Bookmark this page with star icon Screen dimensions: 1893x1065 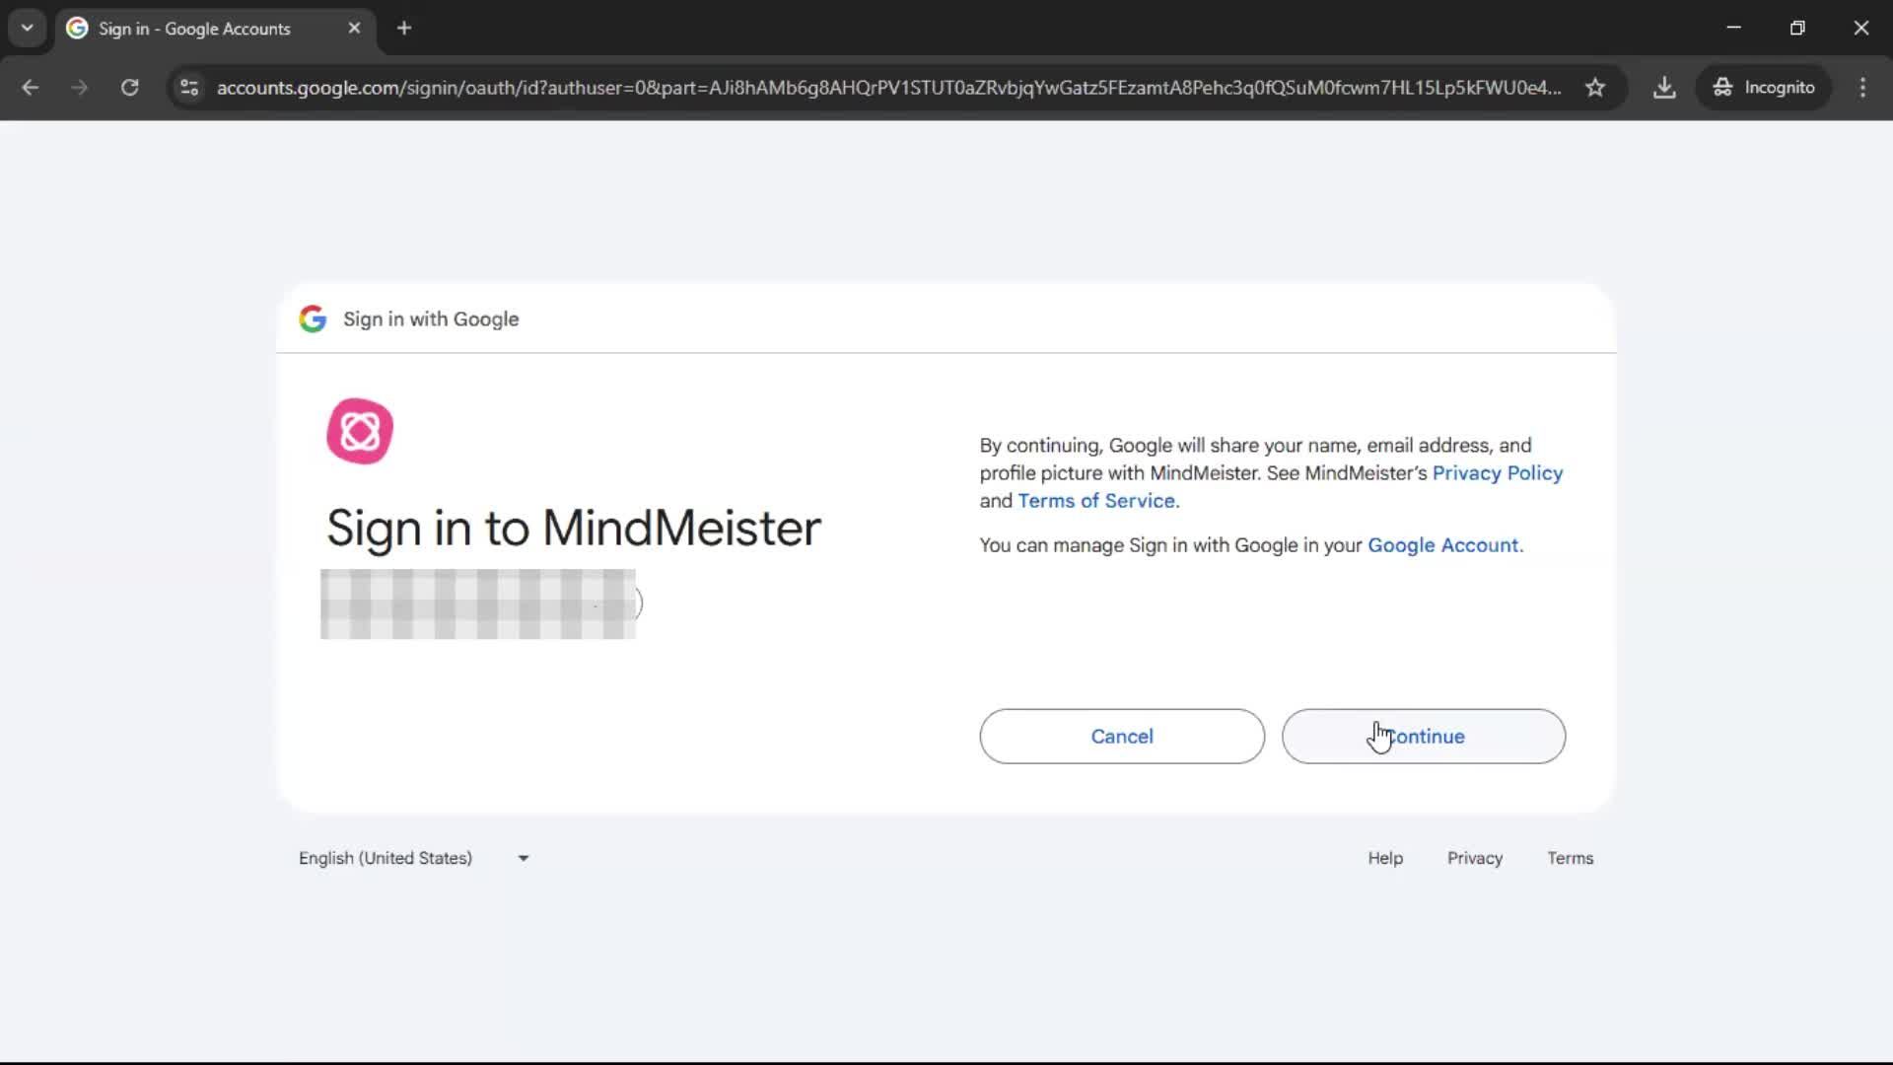pos(1594,88)
